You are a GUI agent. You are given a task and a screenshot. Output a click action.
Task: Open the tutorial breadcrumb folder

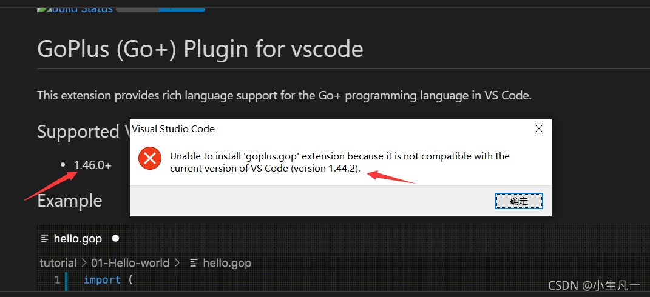pyautogui.click(x=58, y=262)
